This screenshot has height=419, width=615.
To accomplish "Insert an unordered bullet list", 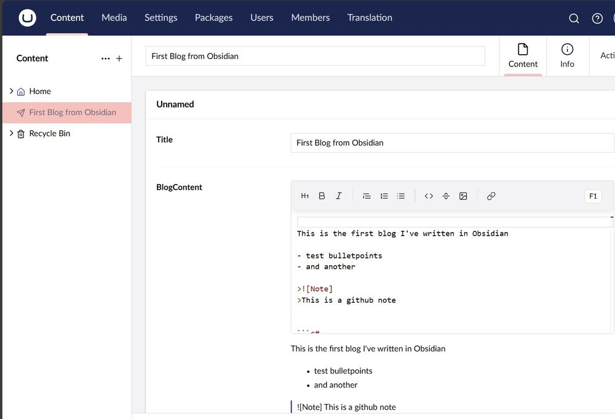I will 401,196.
